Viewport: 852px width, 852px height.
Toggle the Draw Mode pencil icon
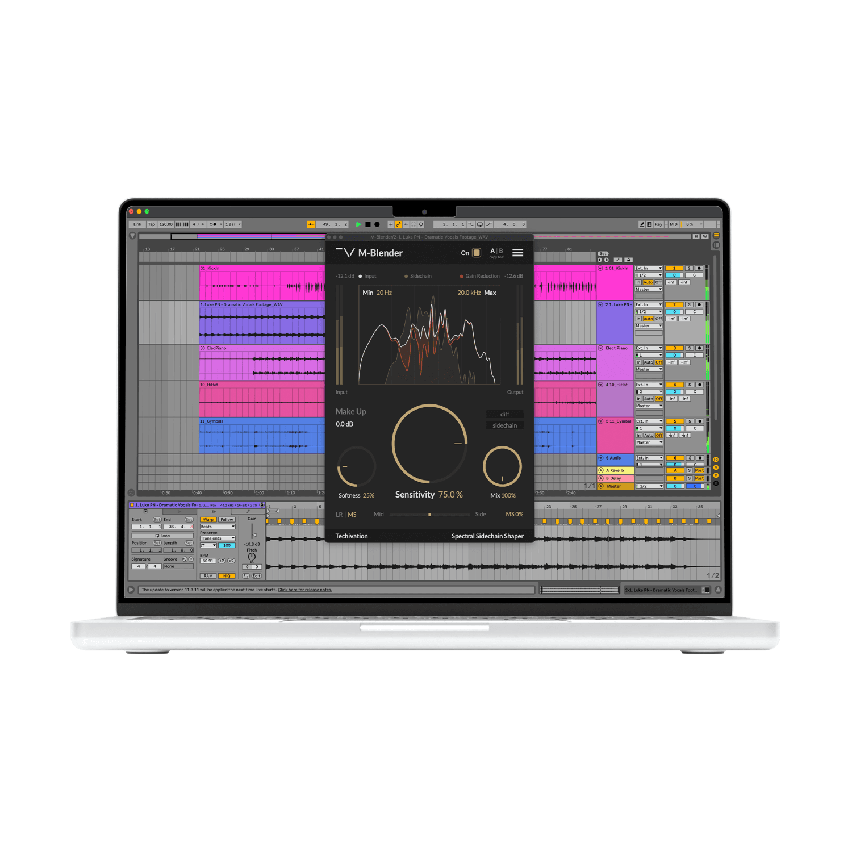point(642,224)
